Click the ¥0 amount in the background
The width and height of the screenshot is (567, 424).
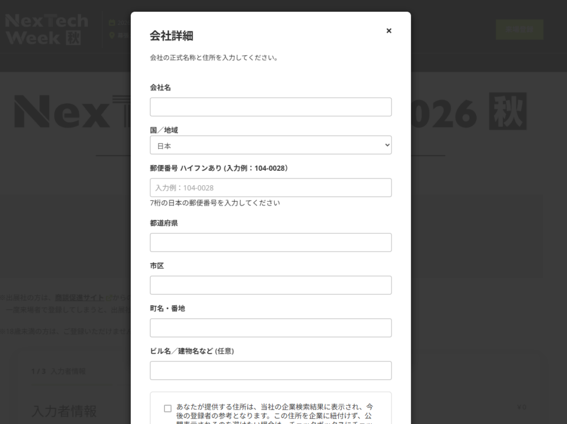522,407
